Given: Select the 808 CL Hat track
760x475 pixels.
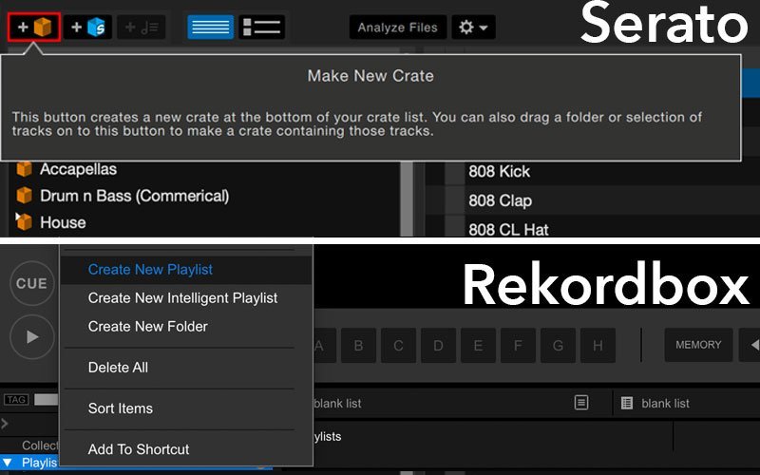Looking at the screenshot, I should pos(508,229).
